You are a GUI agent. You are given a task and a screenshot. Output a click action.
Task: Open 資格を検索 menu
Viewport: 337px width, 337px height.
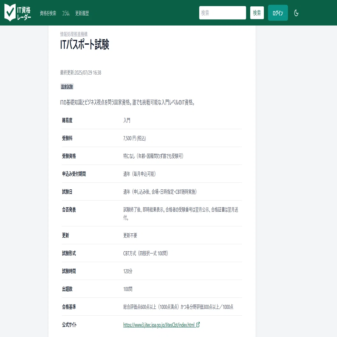[x=48, y=13]
